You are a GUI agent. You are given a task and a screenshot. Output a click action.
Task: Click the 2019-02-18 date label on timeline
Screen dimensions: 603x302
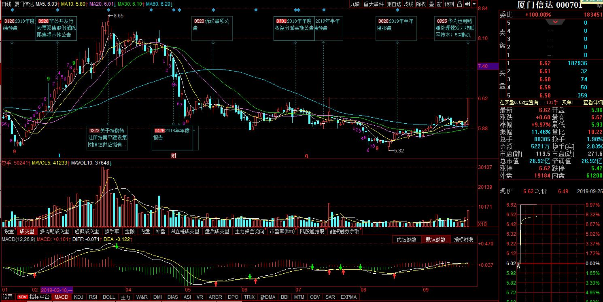[57, 290]
